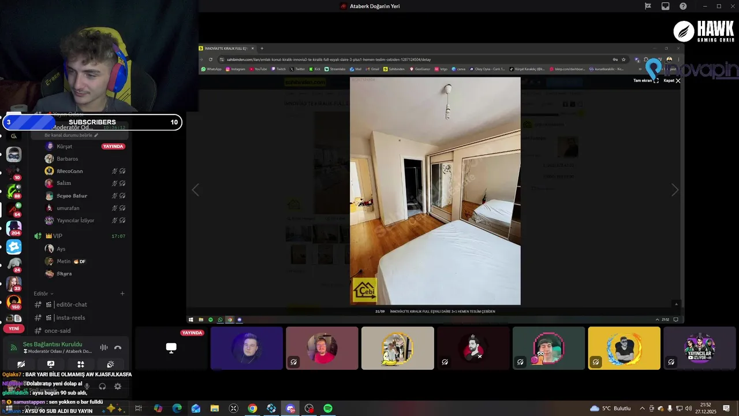The height and width of the screenshot is (416, 739).
Task: Open Discord inbox icon in title bar
Action: pyautogui.click(x=665, y=6)
